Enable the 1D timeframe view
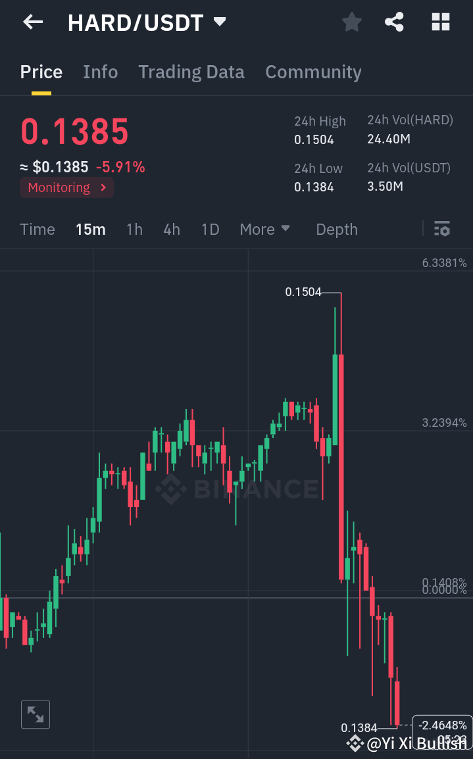The height and width of the screenshot is (759, 473). 210,229
